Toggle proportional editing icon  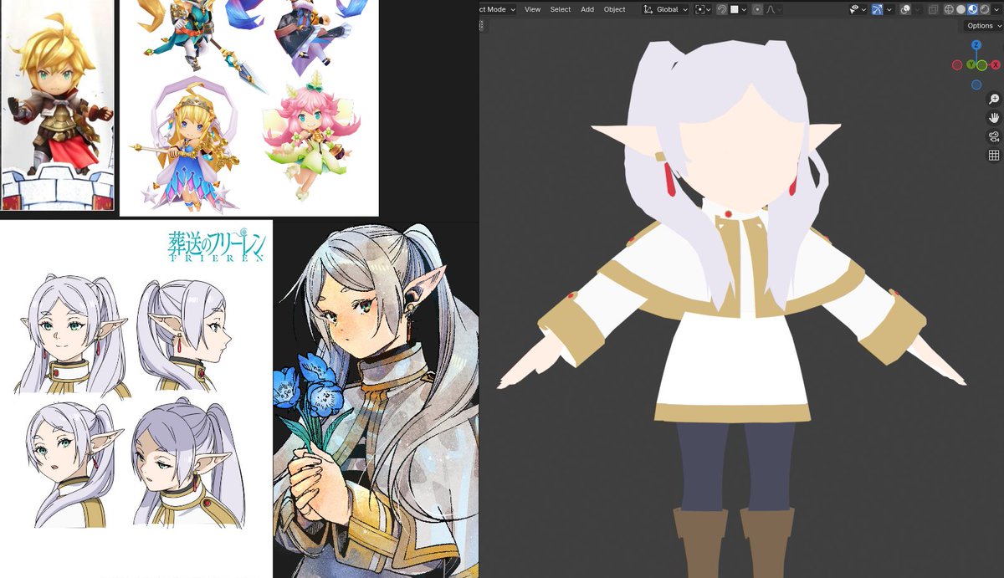tap(757, 9)
